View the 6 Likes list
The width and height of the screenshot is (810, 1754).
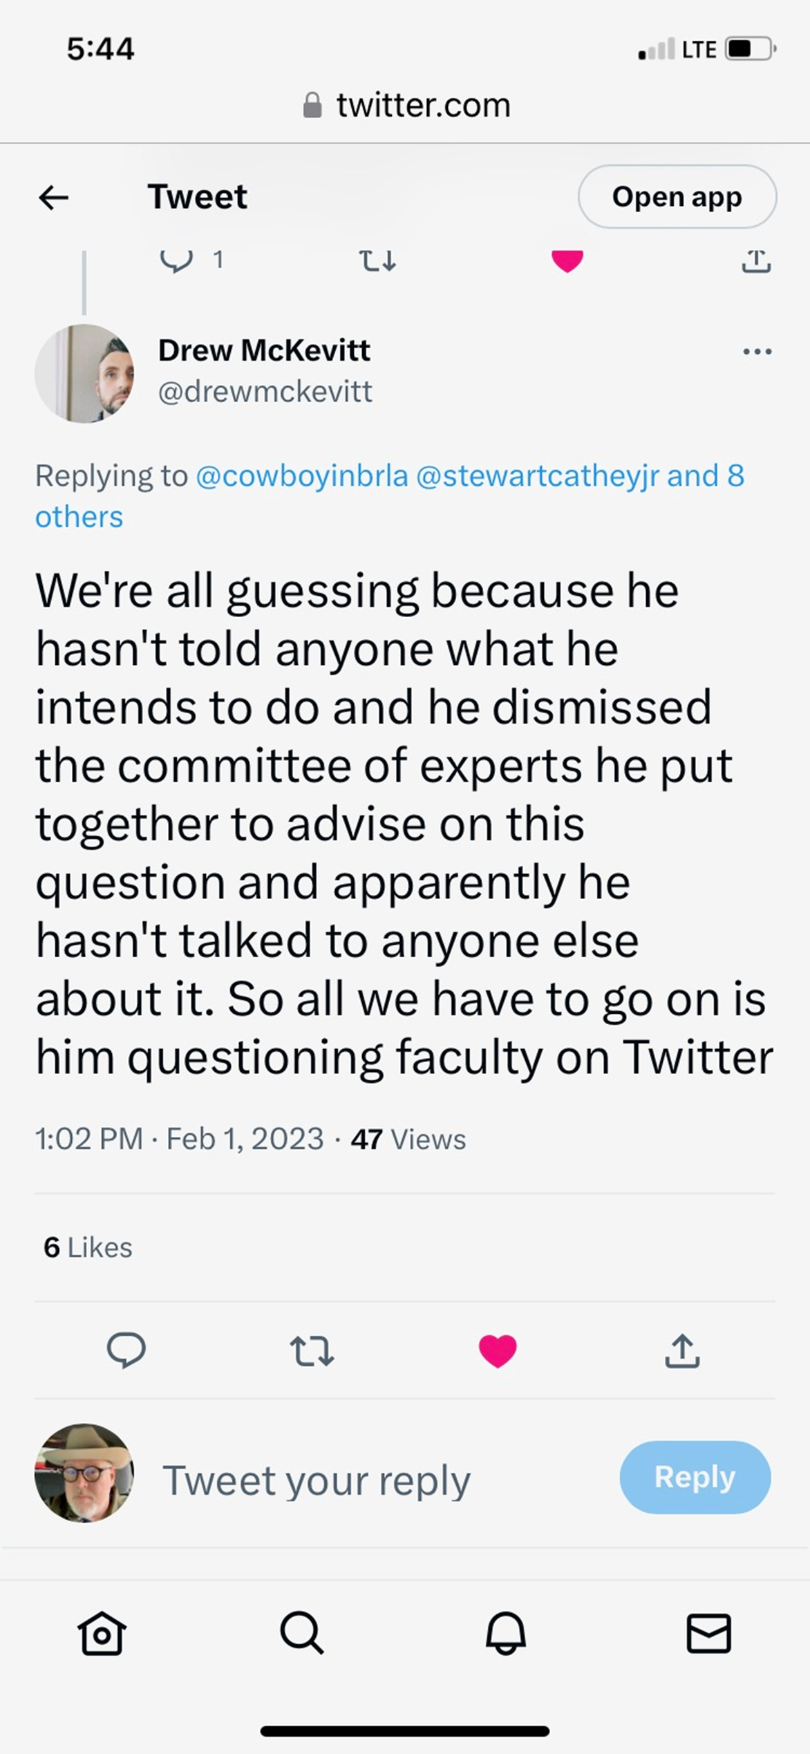pyautogui.click(x=88, y=1247)
